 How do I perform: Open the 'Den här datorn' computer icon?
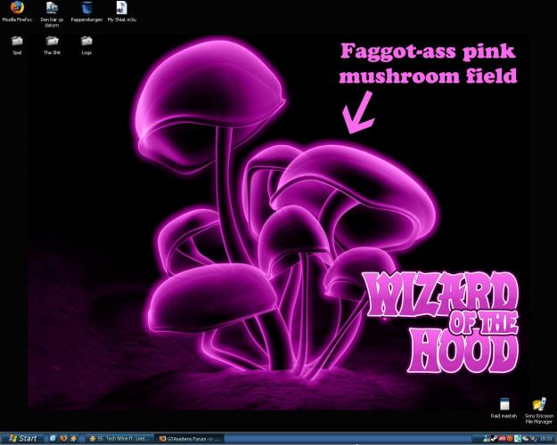click(50, 10)
